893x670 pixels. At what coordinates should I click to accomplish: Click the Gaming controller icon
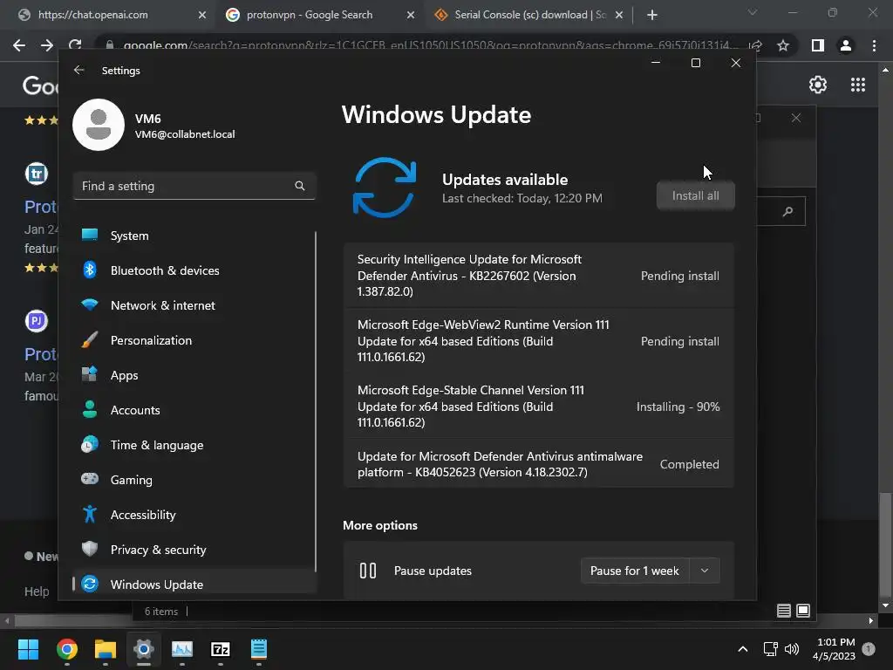tap(90, 479)
